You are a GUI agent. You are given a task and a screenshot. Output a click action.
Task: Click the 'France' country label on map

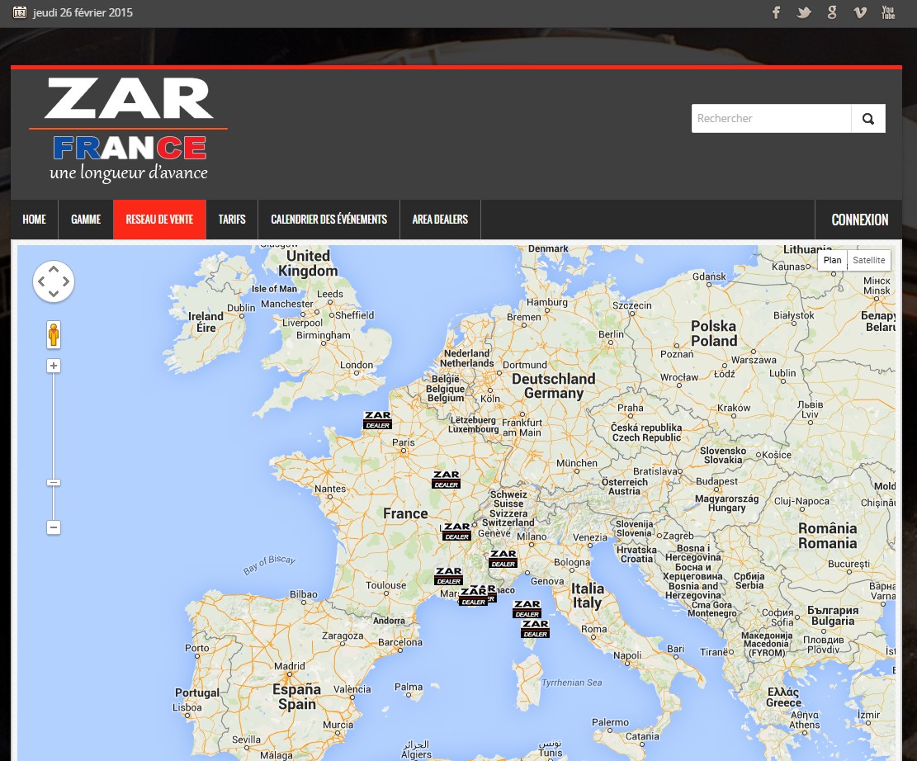click(405, 513)
